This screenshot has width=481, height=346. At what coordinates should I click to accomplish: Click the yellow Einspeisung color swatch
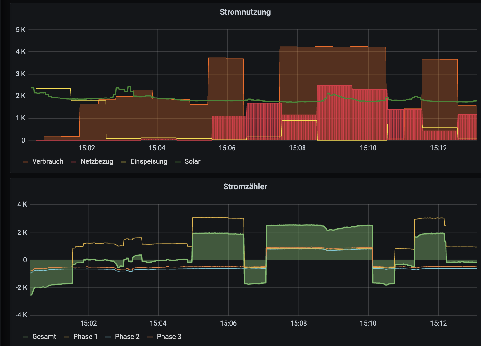coord(123,162)
